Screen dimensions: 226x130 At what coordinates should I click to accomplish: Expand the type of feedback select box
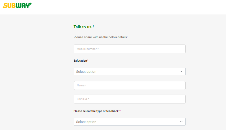pos(129,122)
